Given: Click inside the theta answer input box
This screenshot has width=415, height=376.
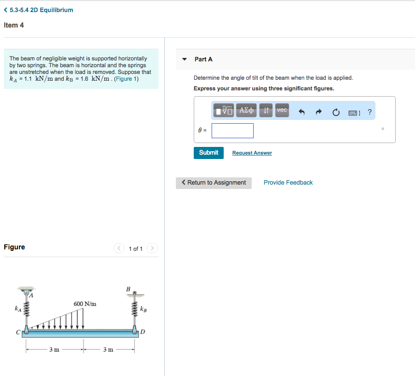Looking at the screenshot, I should tap(232, 130).
